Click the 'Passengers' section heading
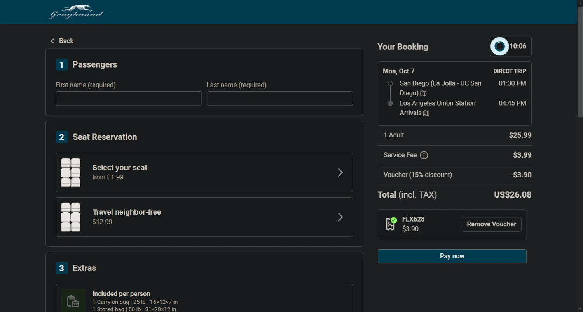 (x=95, y=64)
